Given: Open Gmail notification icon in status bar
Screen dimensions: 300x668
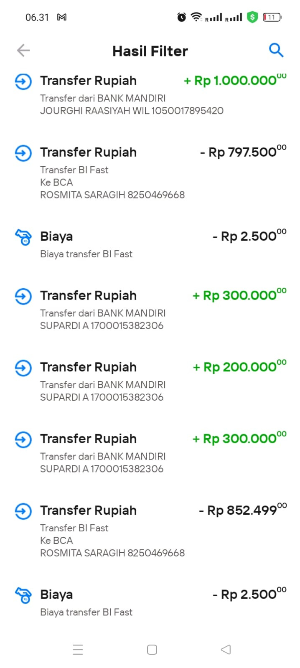Looking at the screenshot, I should pos(62,18).
